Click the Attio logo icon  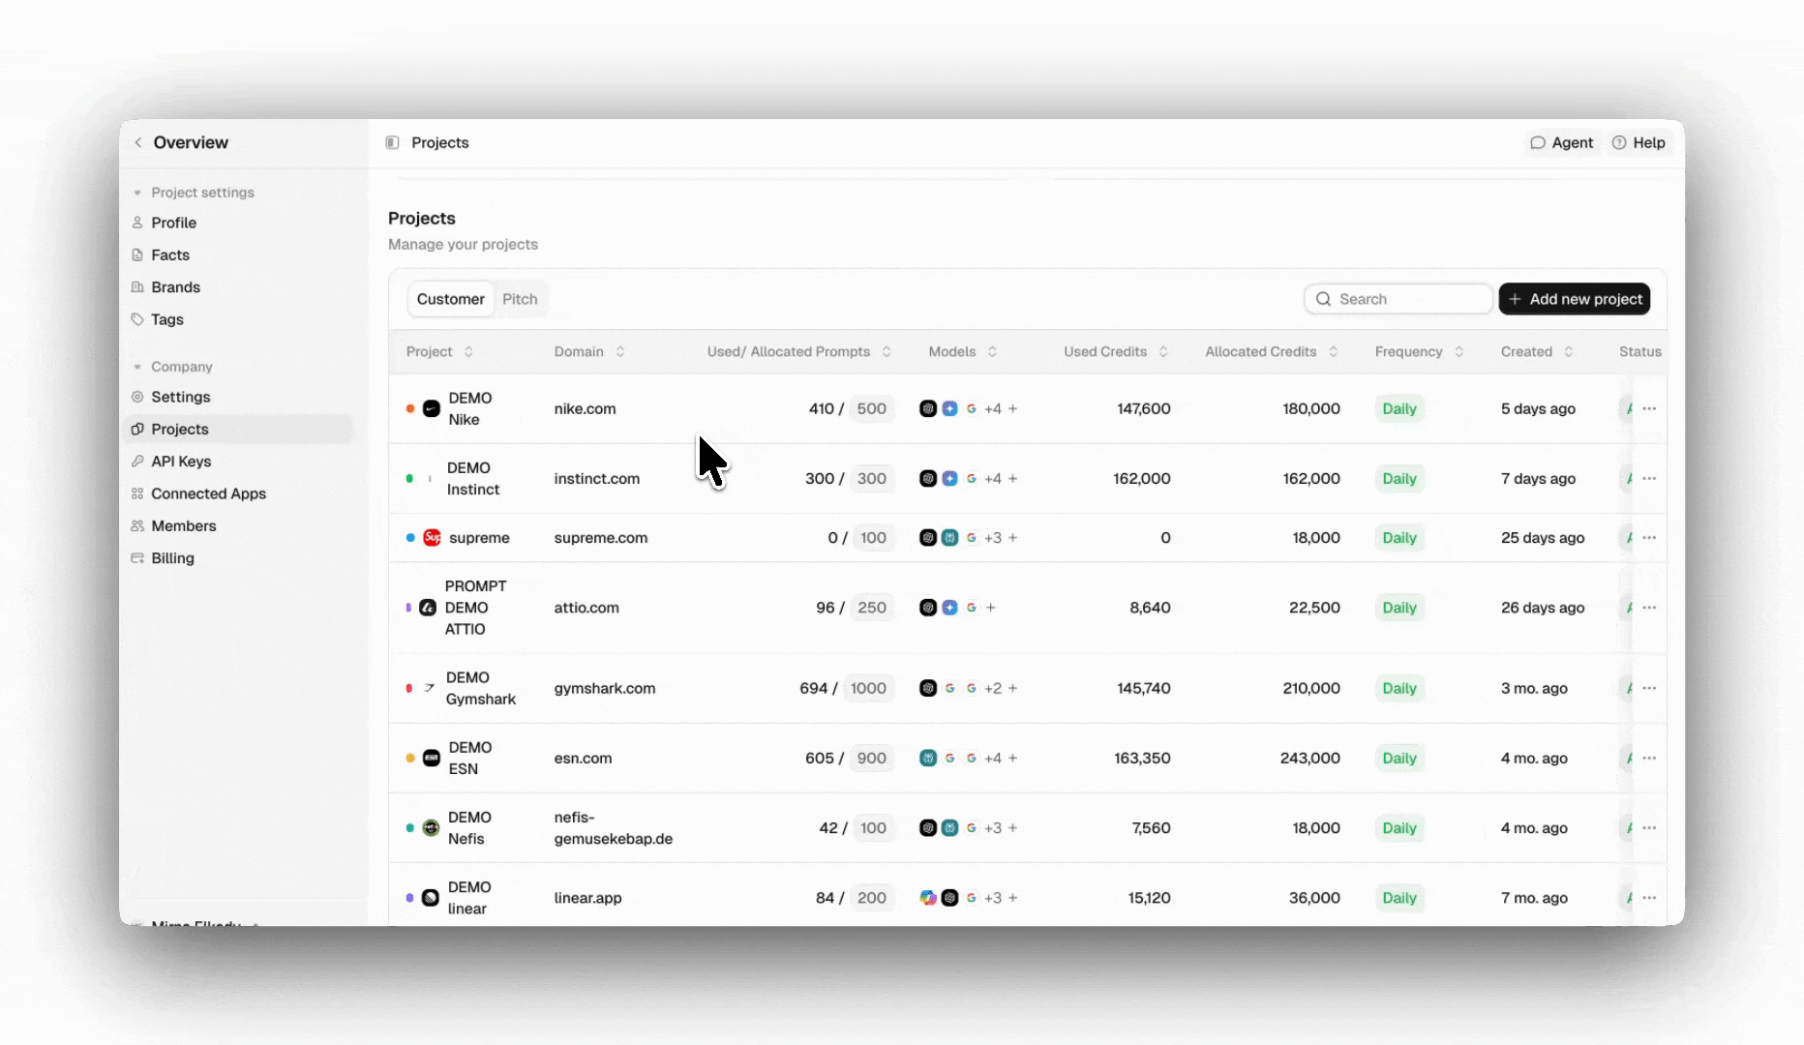(x=428, y=608)
